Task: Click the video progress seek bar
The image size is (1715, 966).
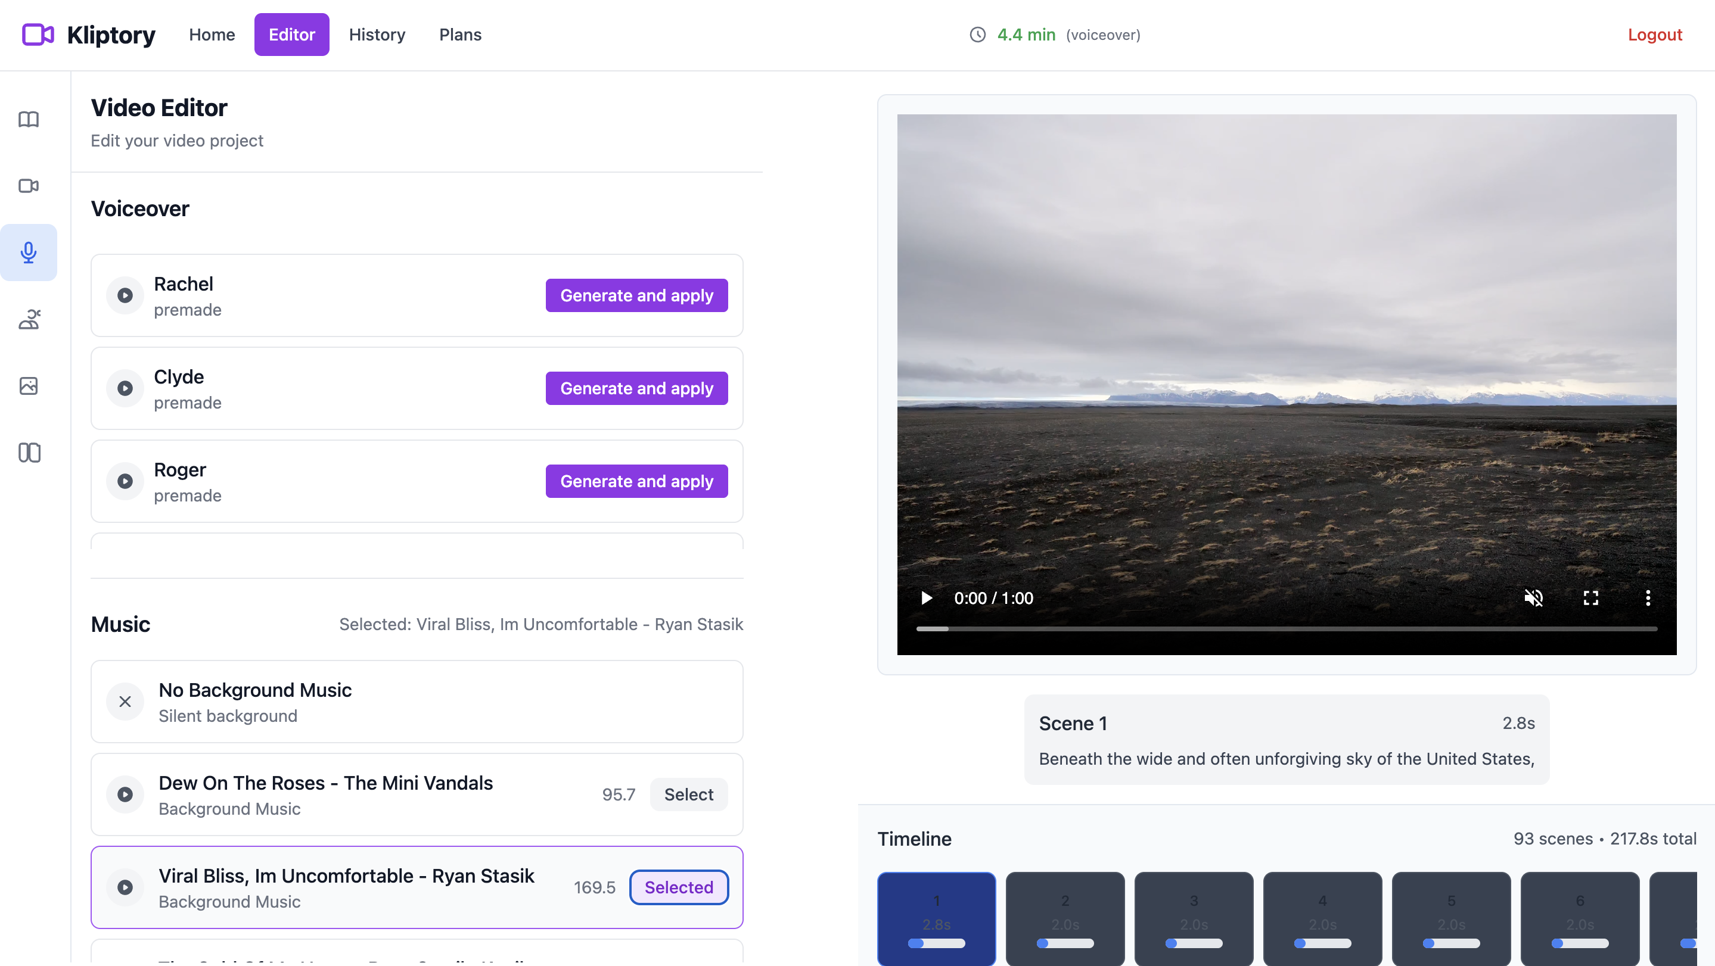Action: [1286, 629]
